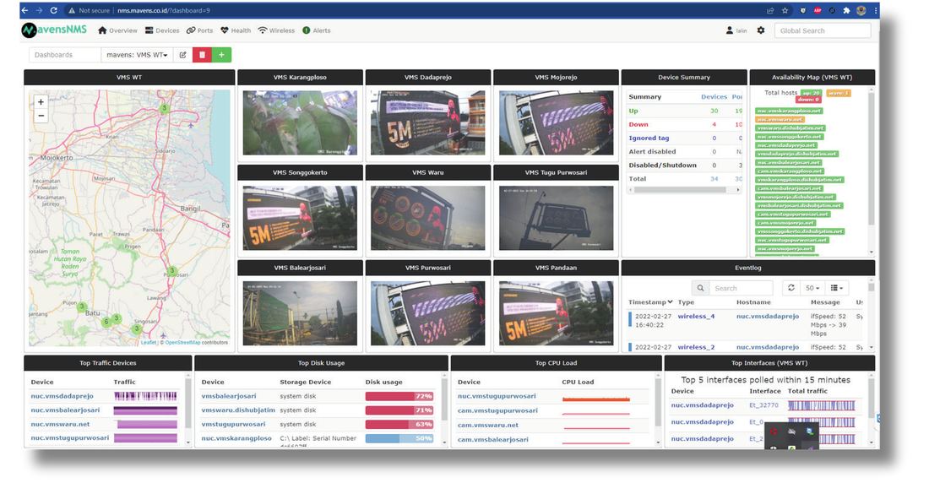The height and width of the screenshot is (483, 929).
Task: Open the mavens: VMS WT dashboard dropdown
Action: [137, 55]
